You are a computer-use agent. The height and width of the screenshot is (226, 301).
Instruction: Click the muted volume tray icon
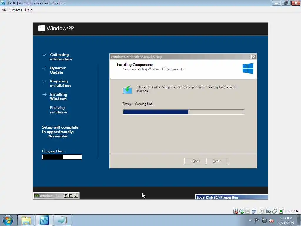[x=271, y=221]
